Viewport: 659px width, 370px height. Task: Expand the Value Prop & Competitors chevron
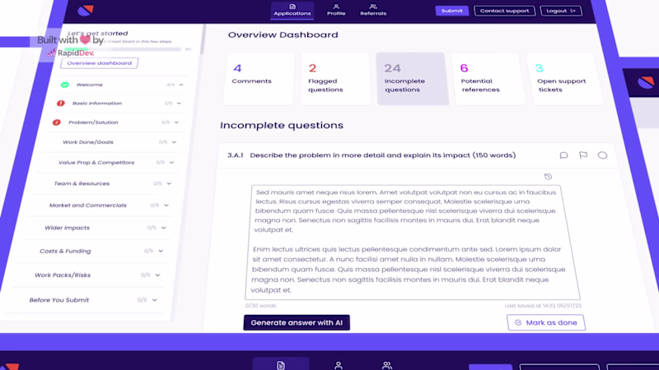[171, 162]
